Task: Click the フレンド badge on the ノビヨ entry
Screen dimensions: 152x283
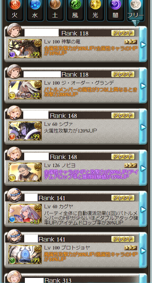Action: pos(123,157)
